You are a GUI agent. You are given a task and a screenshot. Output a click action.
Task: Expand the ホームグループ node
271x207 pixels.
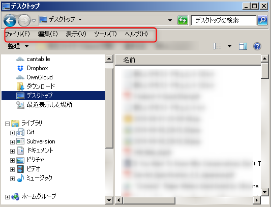(x=7, y=197)
